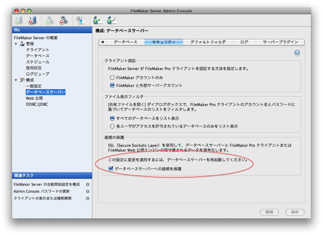
Task: Click the 構成 tools icon in sidebar
Action: 22,80
